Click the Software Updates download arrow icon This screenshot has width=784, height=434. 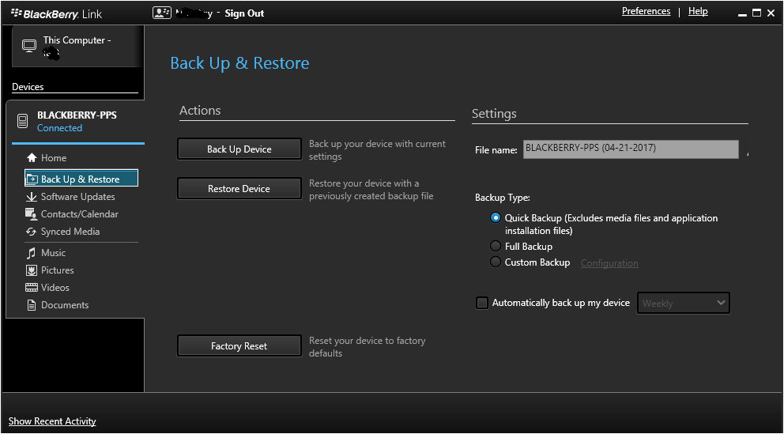click(32, 197)
